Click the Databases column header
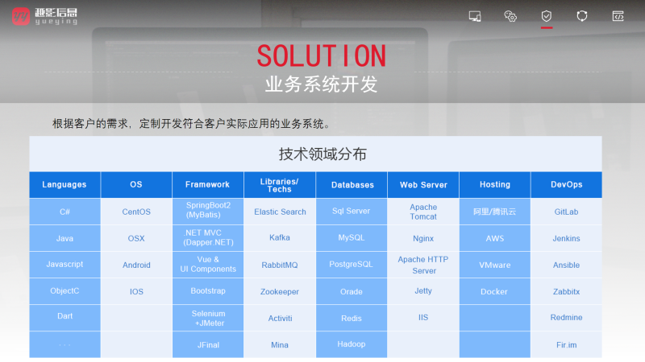This screenshot has height=362, width=645. pos(352,185)
